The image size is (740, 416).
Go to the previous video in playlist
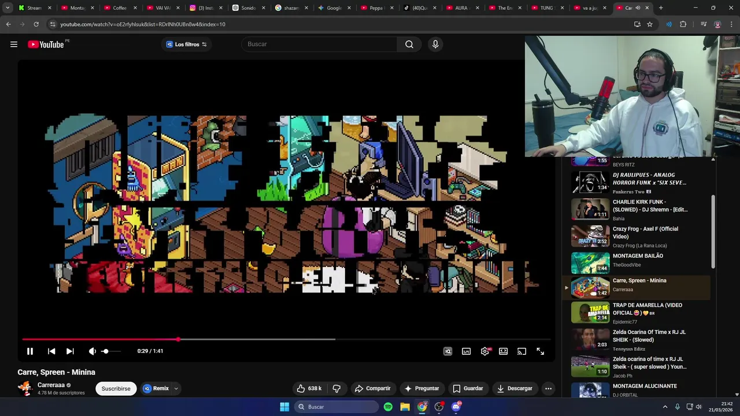51,351
